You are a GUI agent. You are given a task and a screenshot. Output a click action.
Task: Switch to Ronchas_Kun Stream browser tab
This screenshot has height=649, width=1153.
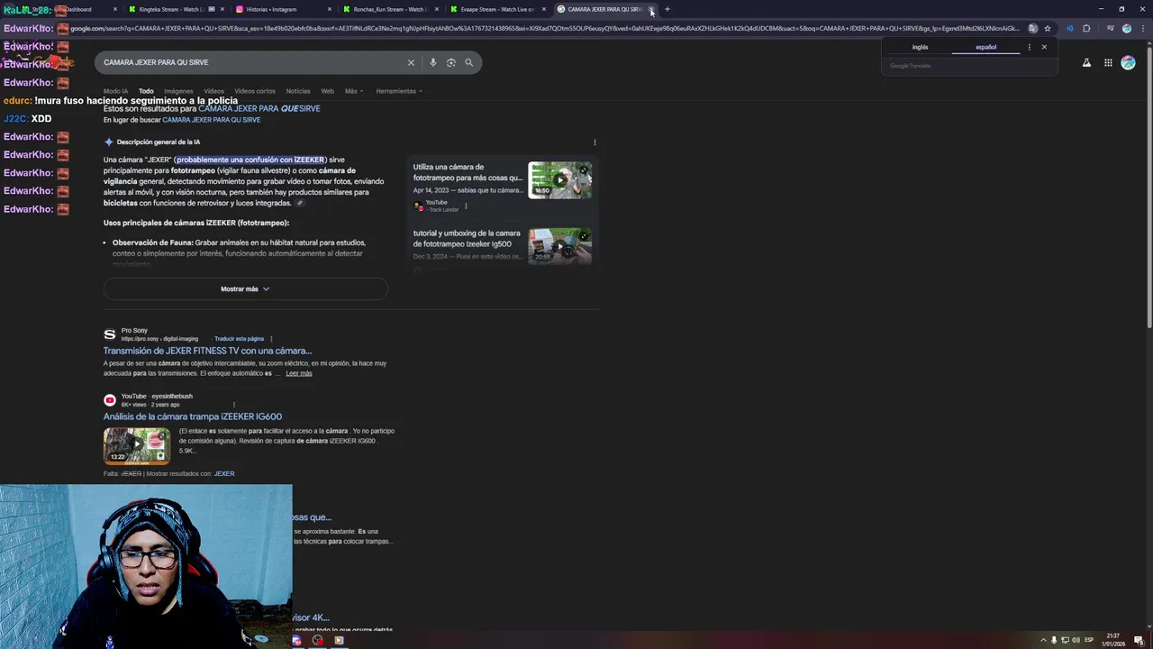[x=390, y=9]
